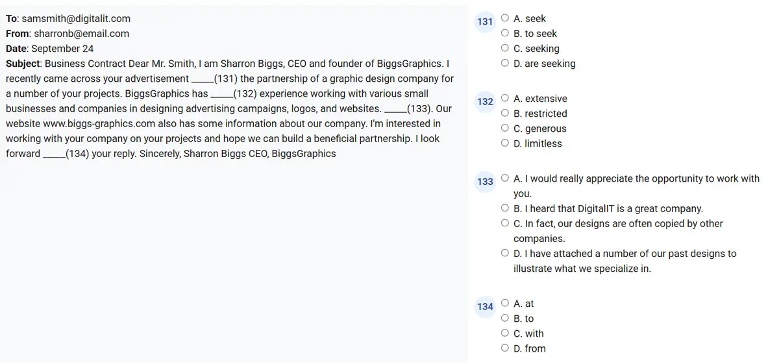
Task: Select 'with' answer for question 134
Action: 505,333
